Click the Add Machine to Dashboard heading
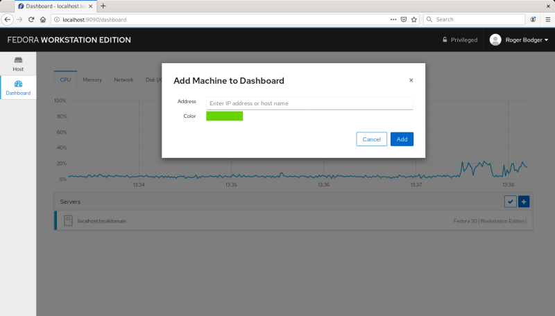 tap(229, 80)
